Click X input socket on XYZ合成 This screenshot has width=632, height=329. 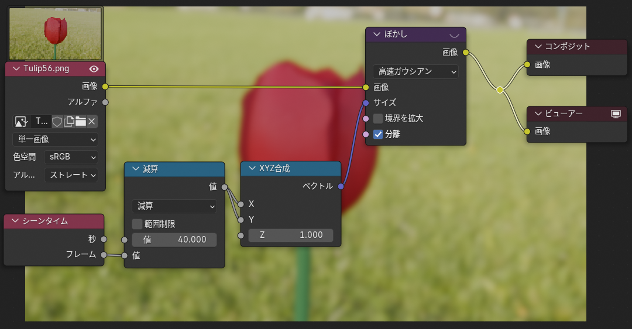pos(241,204)
